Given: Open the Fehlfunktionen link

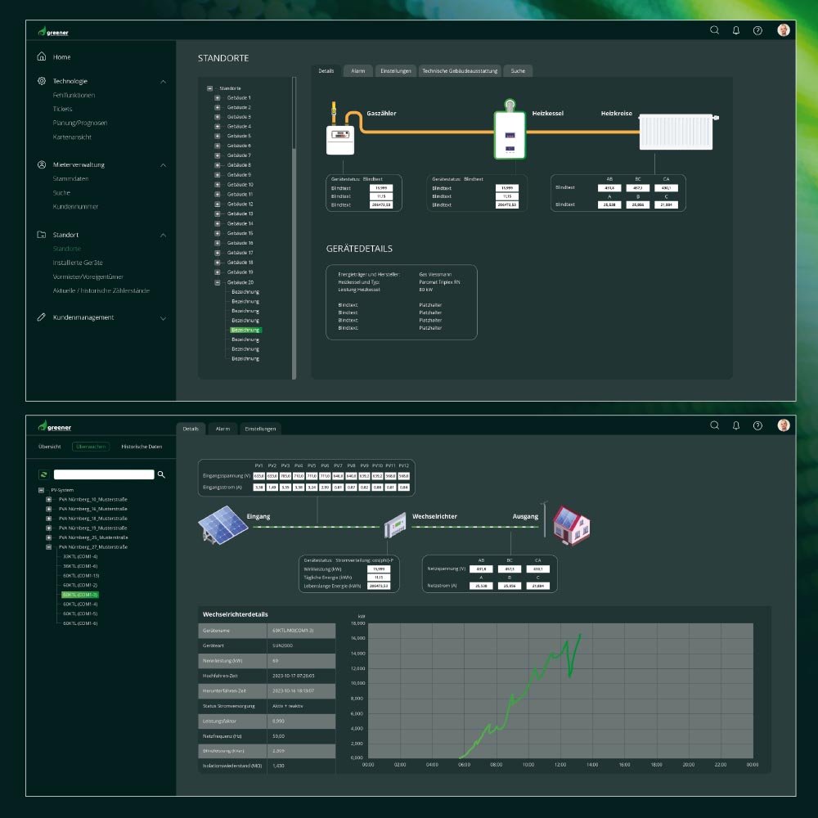Looking at the screenshot, I should tap(74, 95).
